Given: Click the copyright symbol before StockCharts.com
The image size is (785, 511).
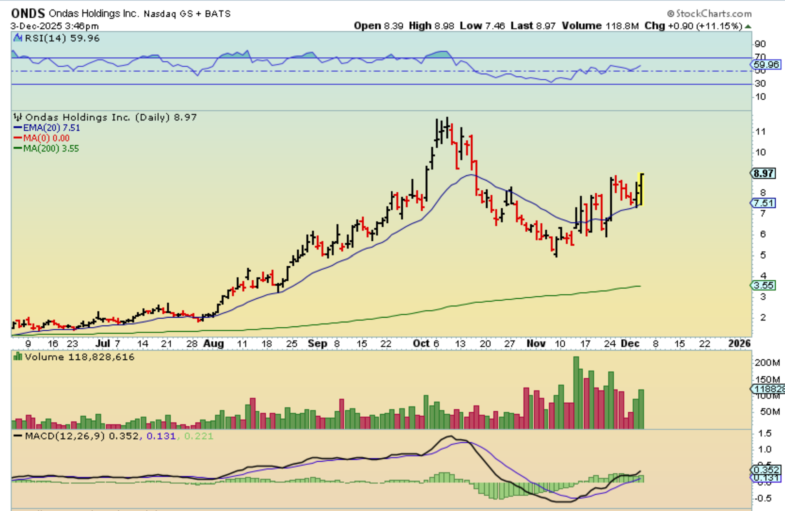Looking at the screenshot, I should coord(670,14).
